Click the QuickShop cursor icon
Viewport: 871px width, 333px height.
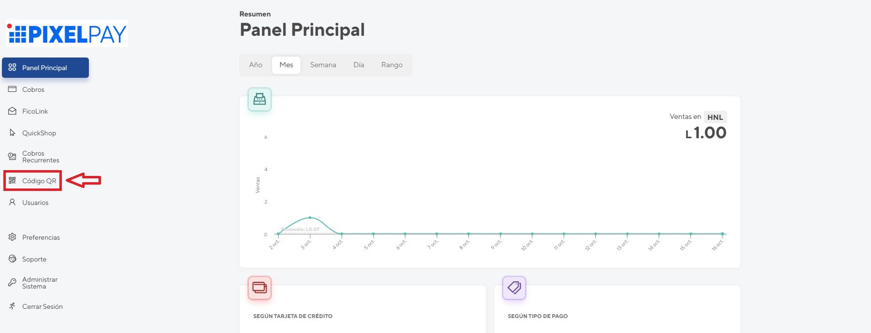[x=12, y=132]
